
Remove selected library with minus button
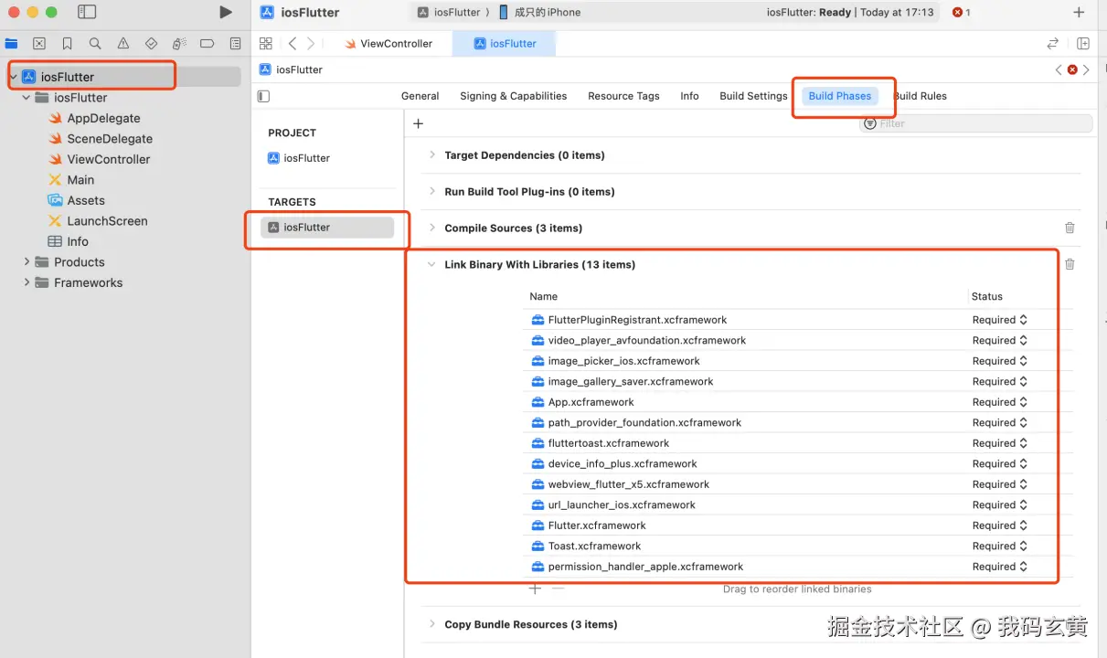[559, 589]
